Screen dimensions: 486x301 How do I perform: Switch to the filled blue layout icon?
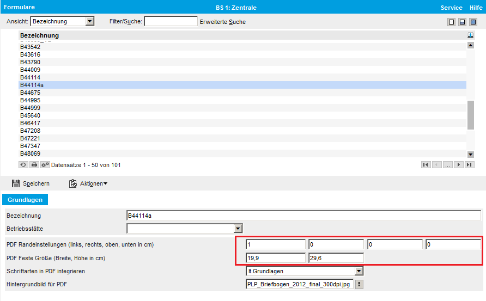click(x=473, y=22)
